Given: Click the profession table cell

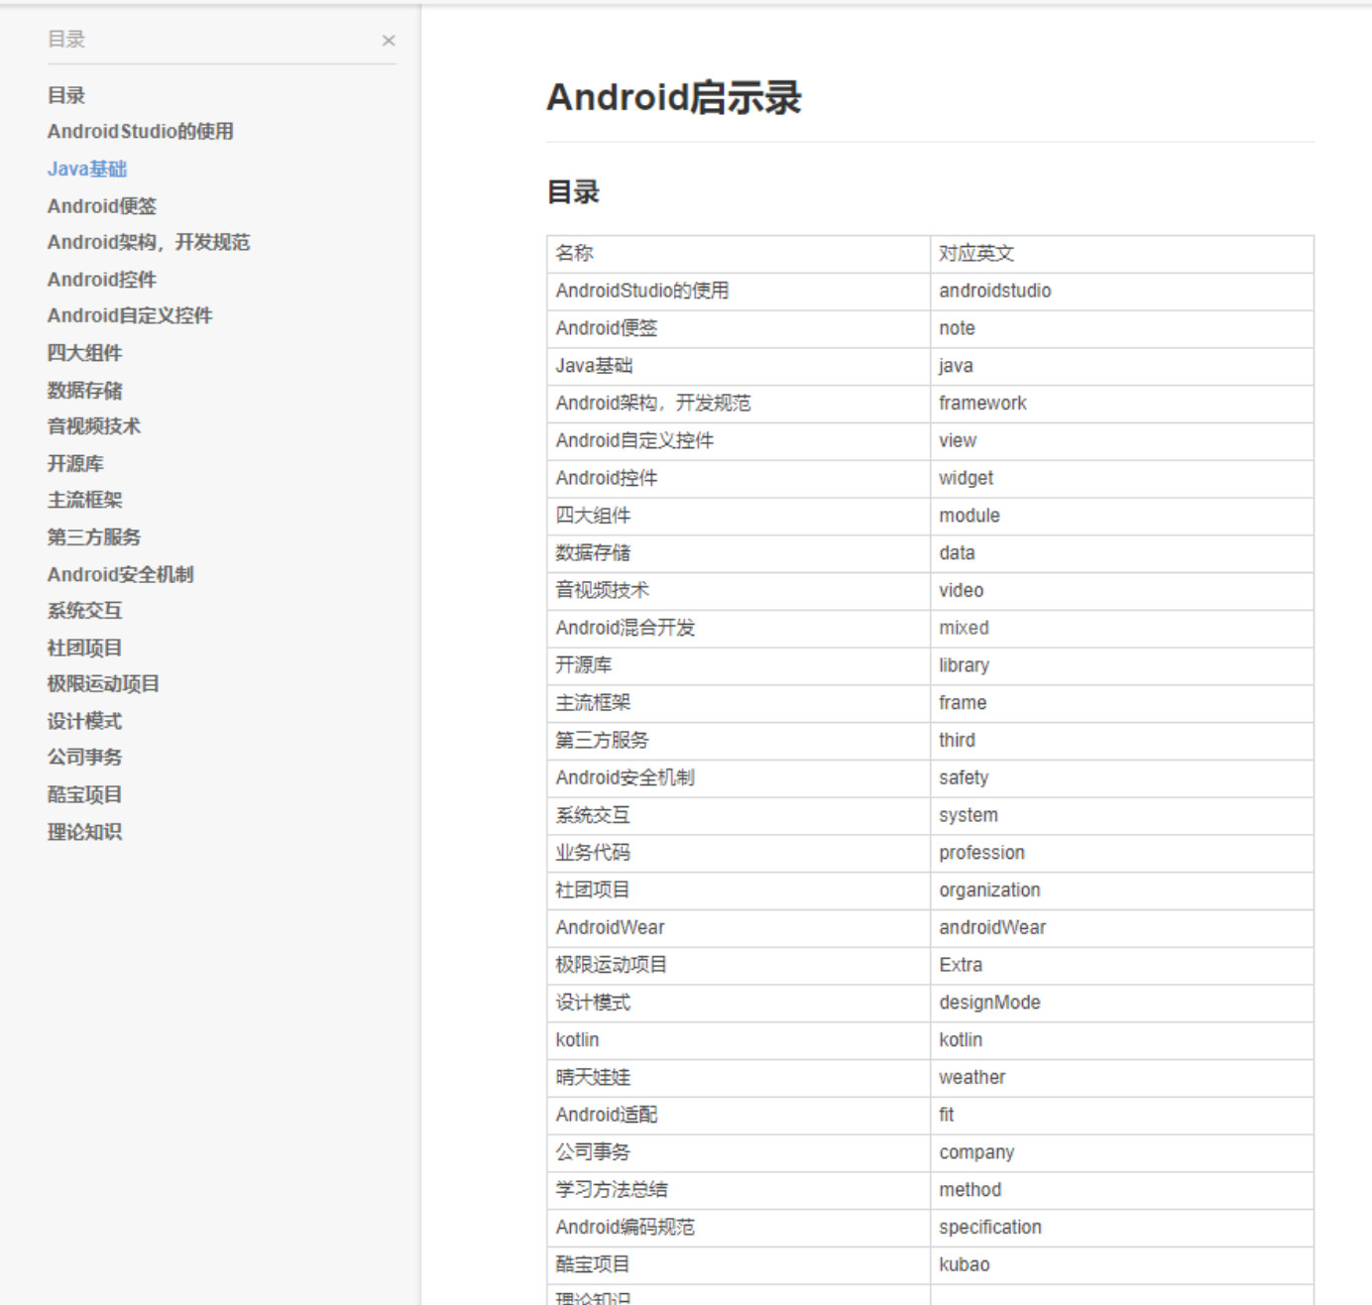Looking at the screenshot, I should click(x=1122, y=853).
